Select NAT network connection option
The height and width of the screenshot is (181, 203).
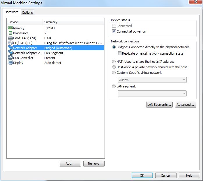[x=114, y=62]
